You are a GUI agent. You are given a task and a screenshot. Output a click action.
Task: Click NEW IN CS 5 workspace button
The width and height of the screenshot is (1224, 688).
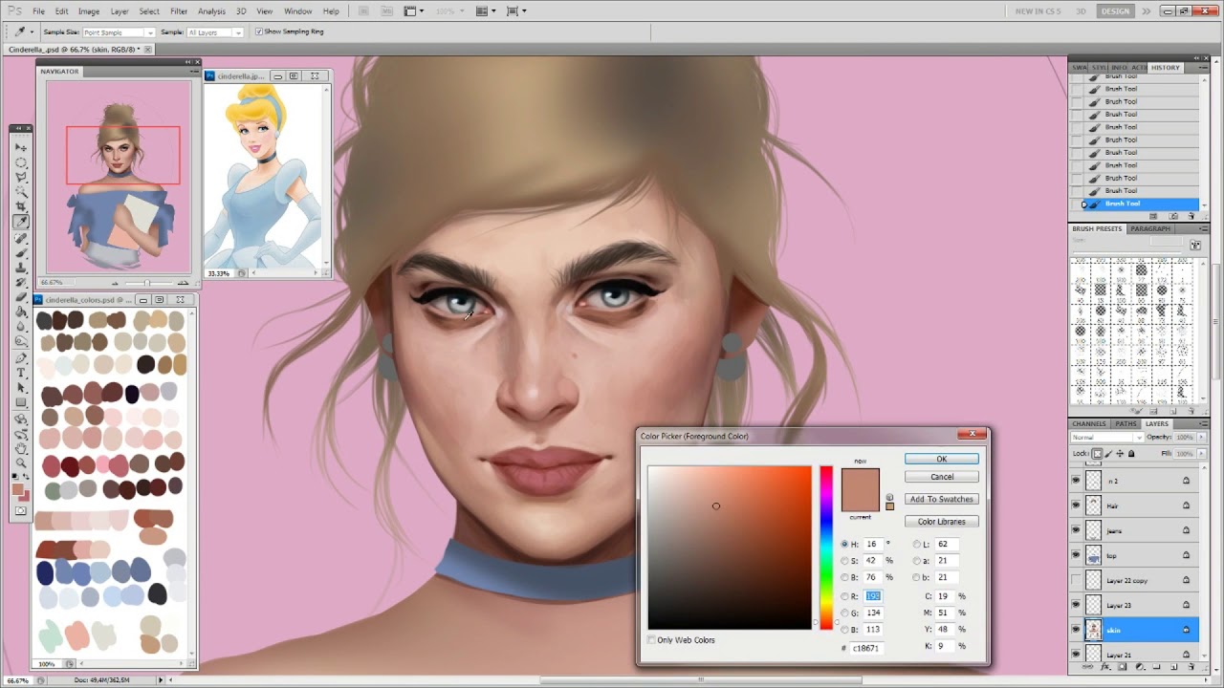pos(1038,11)
